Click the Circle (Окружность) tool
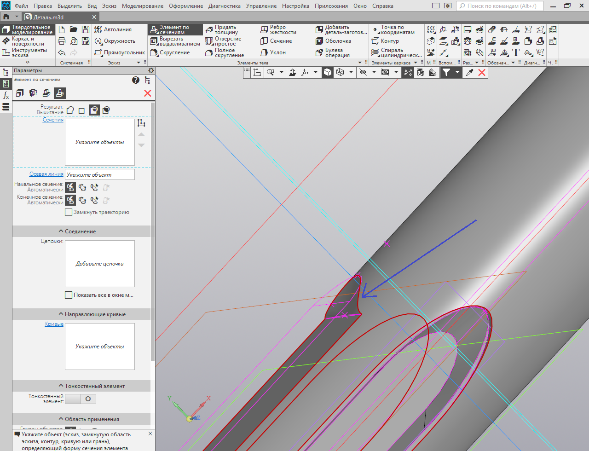Screen dimensions: 589x451 pyautogui.click(x=115, y=41)
